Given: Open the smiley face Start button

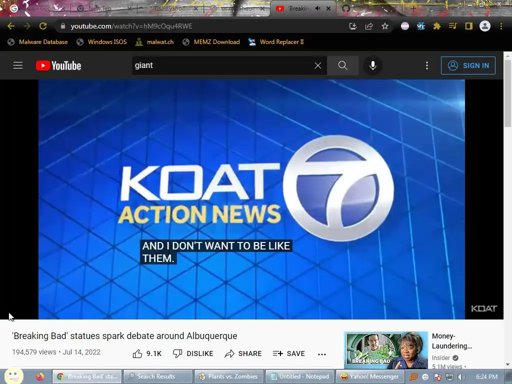Looking at the screenshot, I should 13,376.
